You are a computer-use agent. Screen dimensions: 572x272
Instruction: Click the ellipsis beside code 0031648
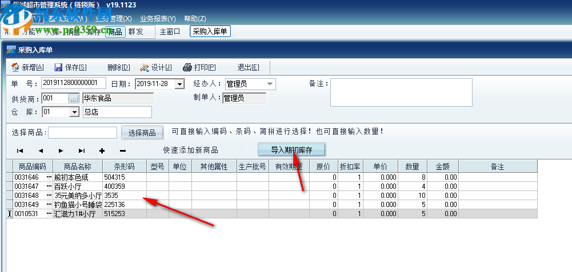pos(49,196)
